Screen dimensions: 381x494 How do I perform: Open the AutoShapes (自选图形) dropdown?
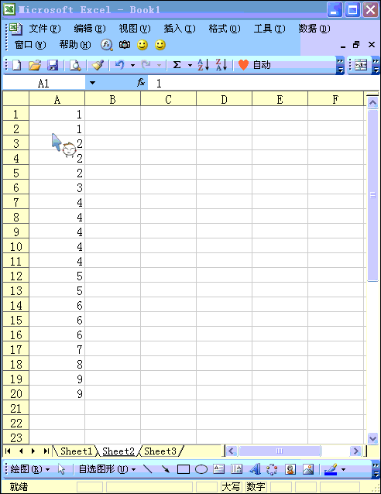click(x=107, y=469)
